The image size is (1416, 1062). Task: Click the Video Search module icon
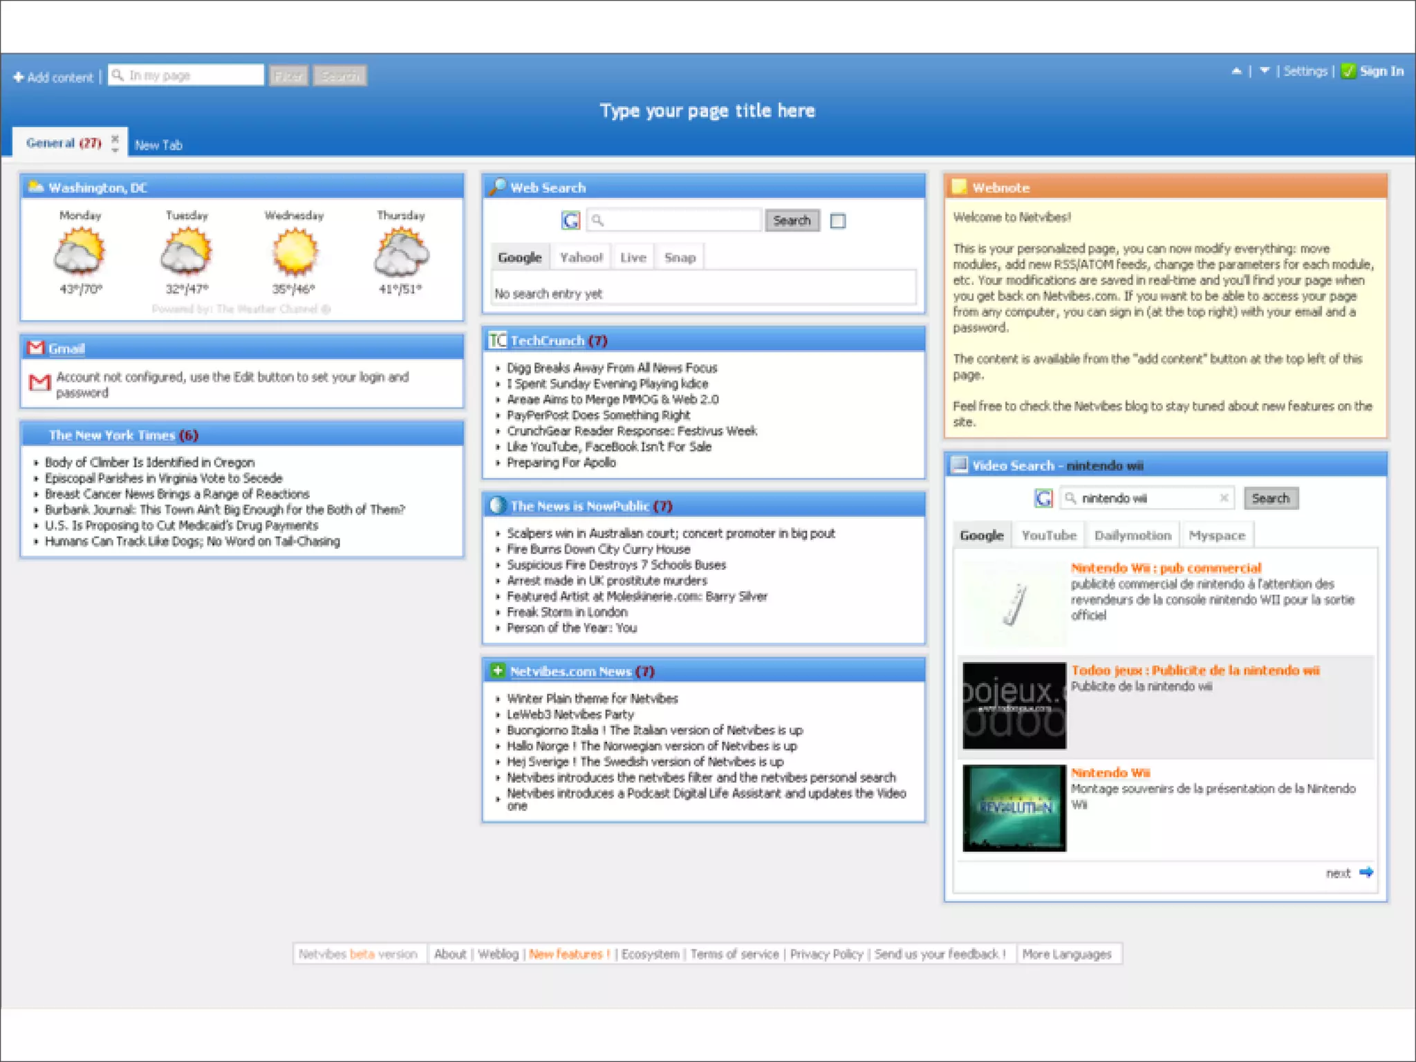click(x=959, y=465)
